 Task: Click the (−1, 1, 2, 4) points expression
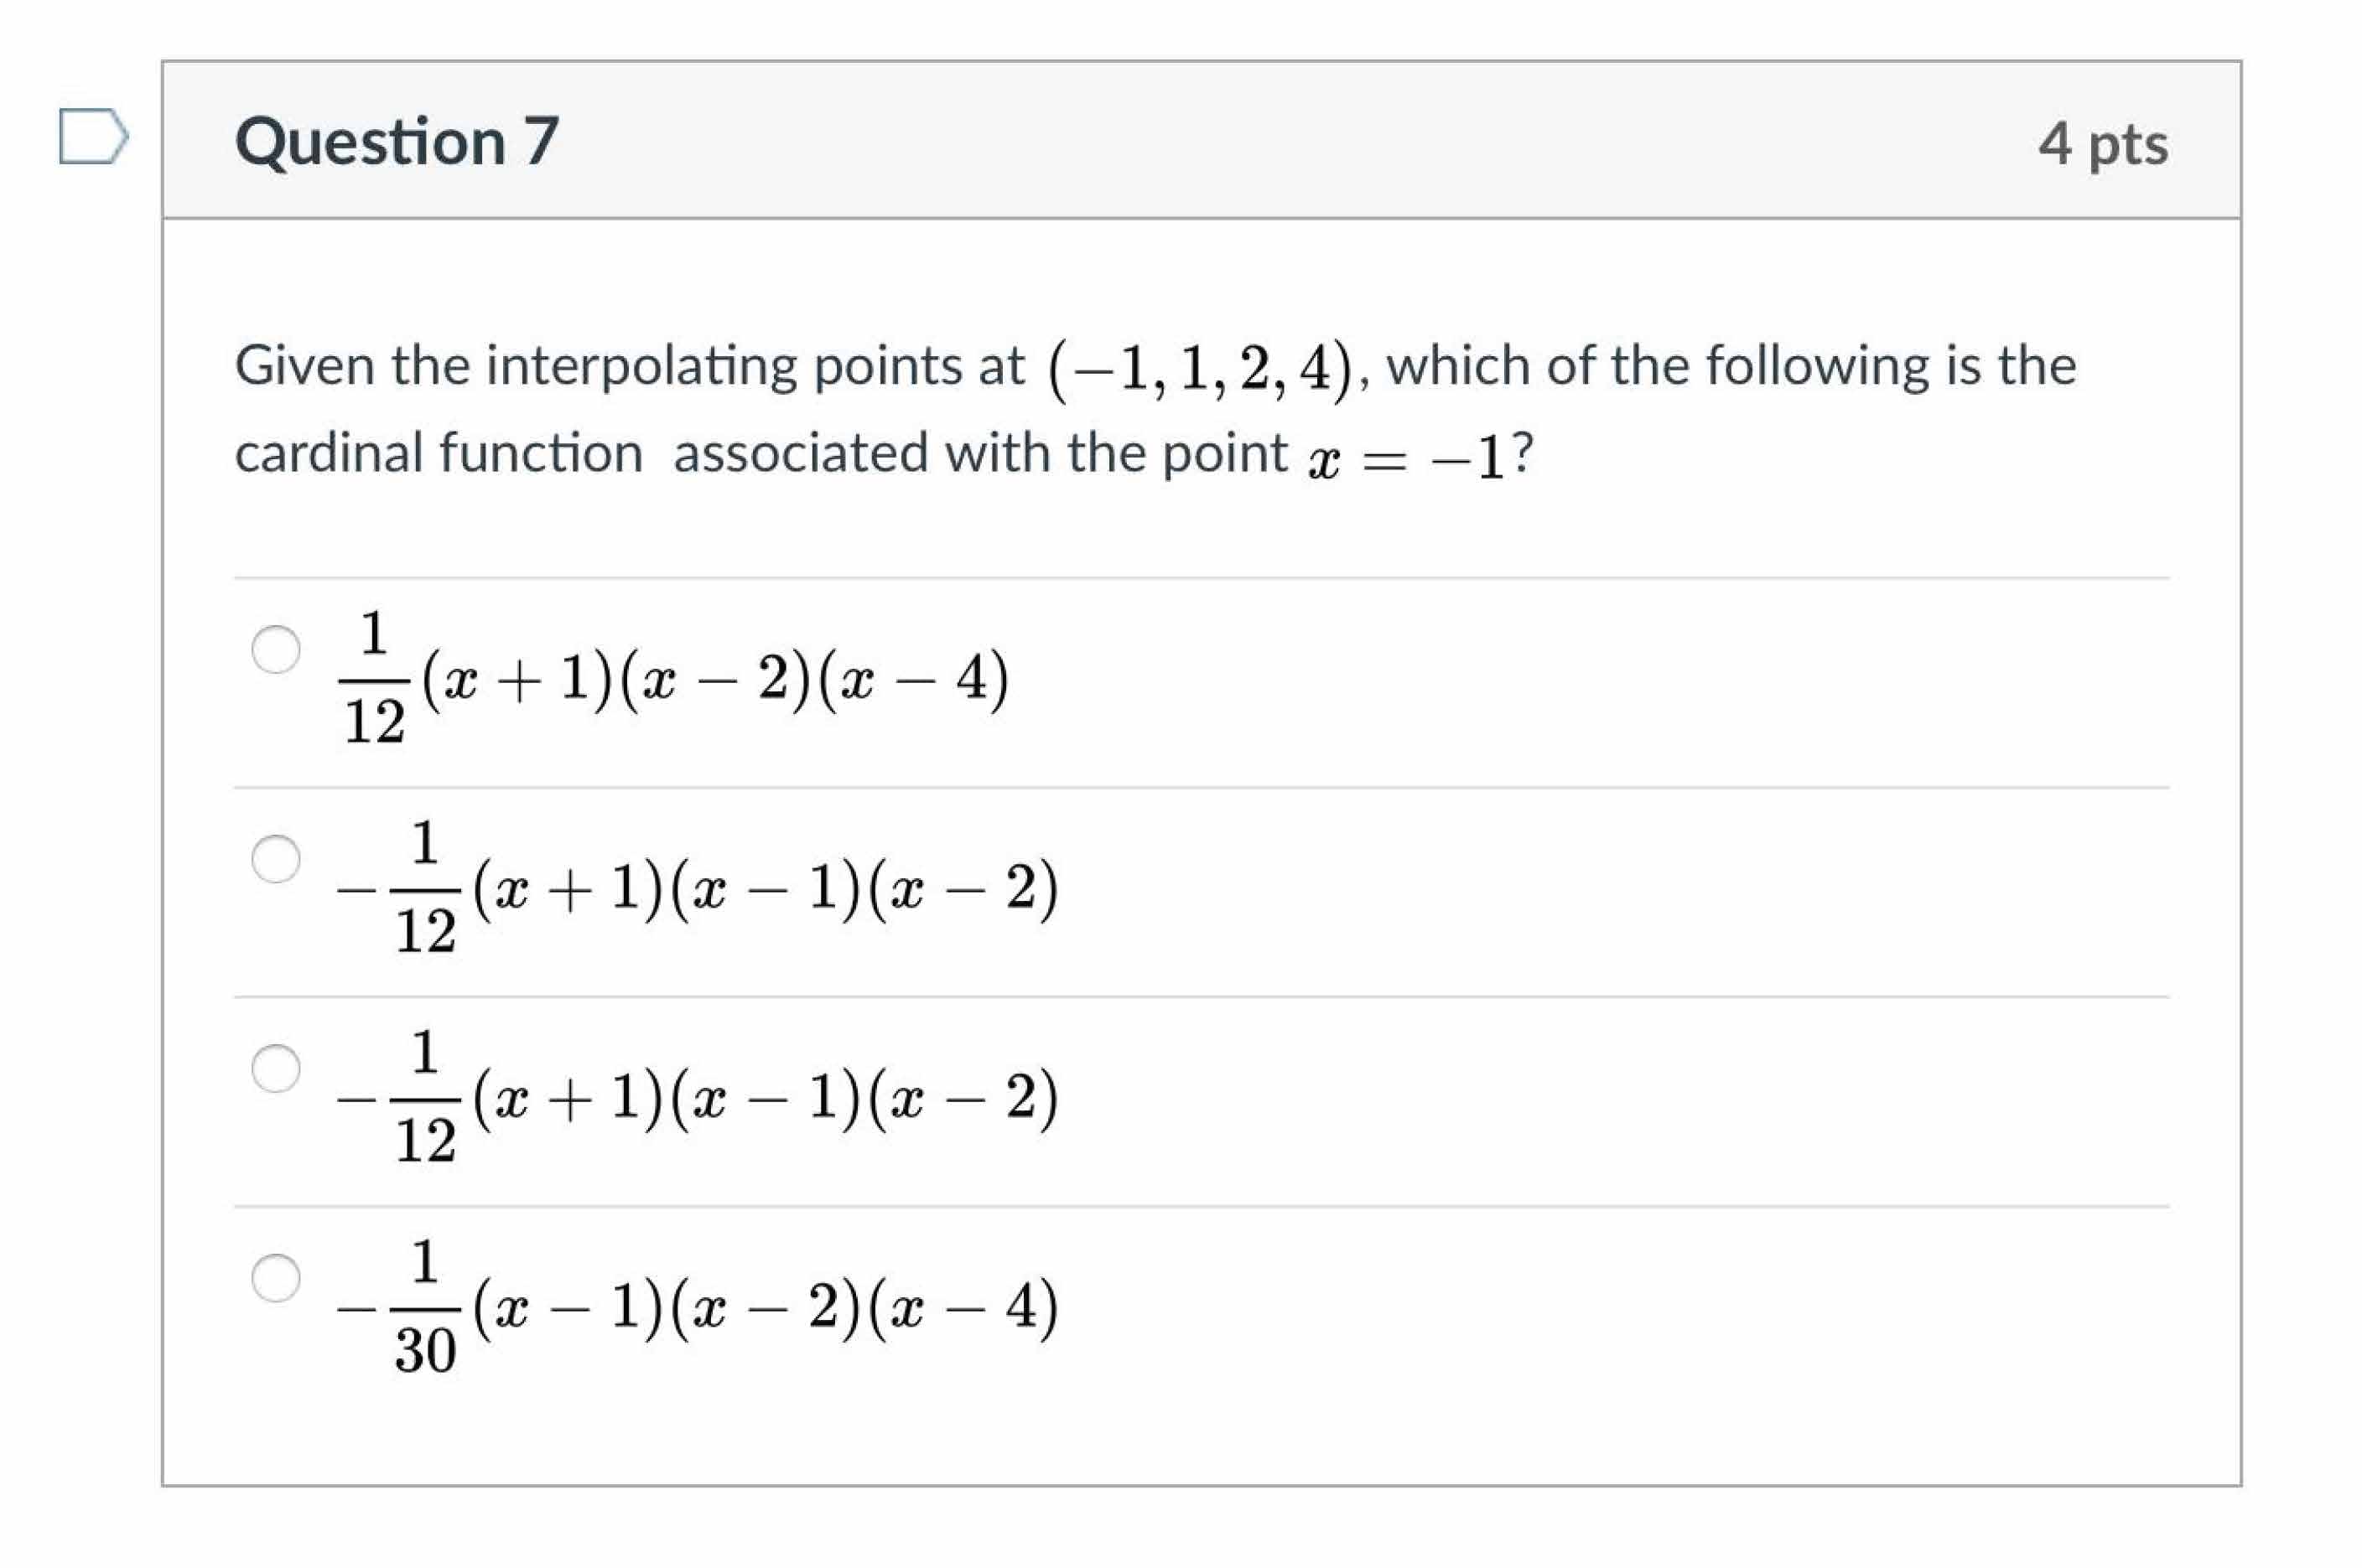1200,368
